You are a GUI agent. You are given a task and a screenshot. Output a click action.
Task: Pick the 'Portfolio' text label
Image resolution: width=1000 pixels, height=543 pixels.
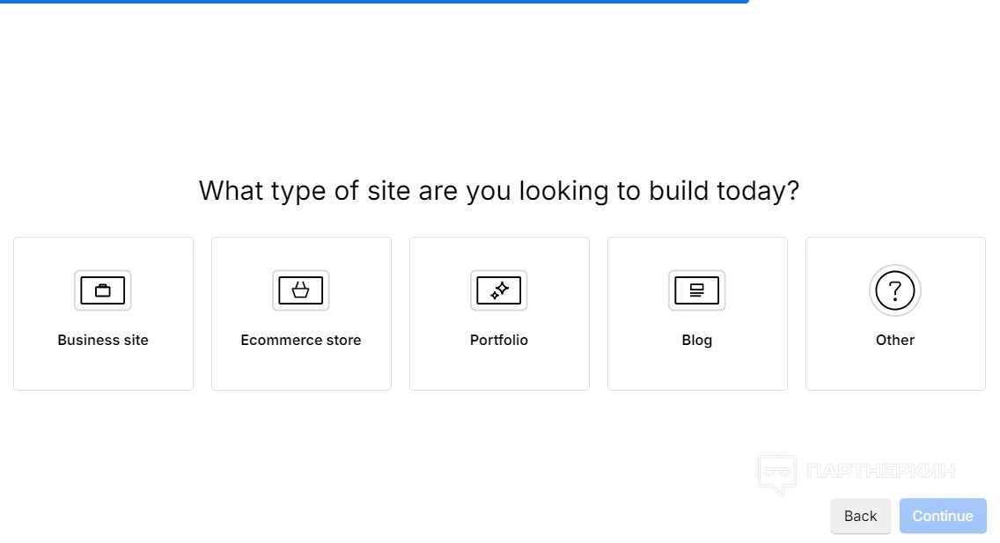point(499,340)
